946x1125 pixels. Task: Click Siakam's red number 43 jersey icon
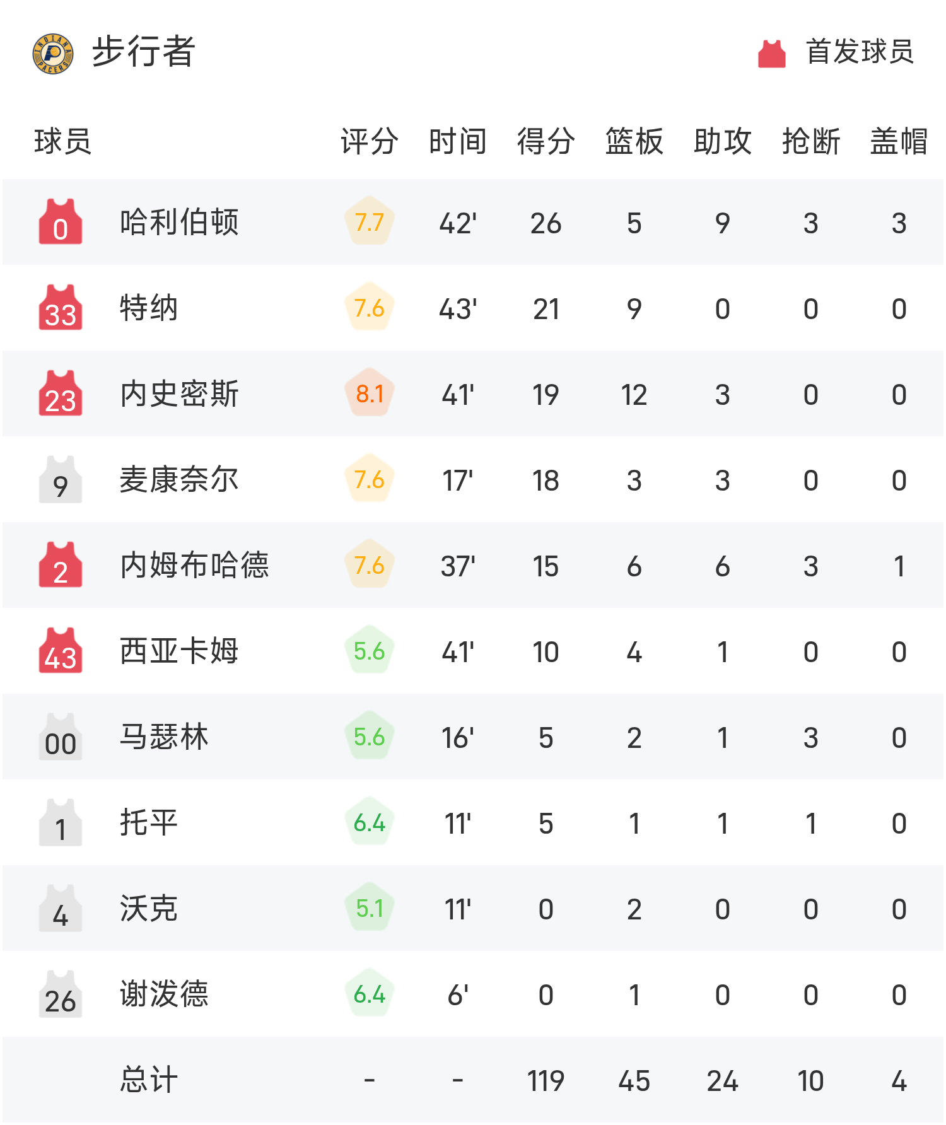tap(61, 651)
